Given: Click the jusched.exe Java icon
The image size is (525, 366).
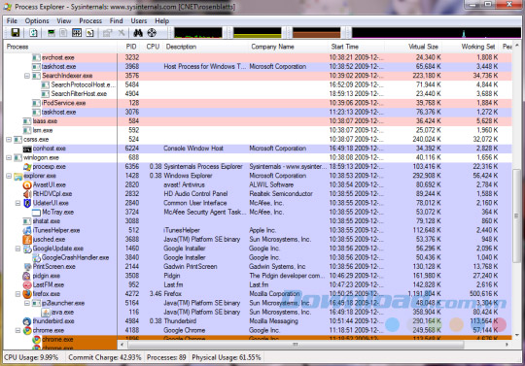Looking at the screenshot, I should (x=27, y=240).
